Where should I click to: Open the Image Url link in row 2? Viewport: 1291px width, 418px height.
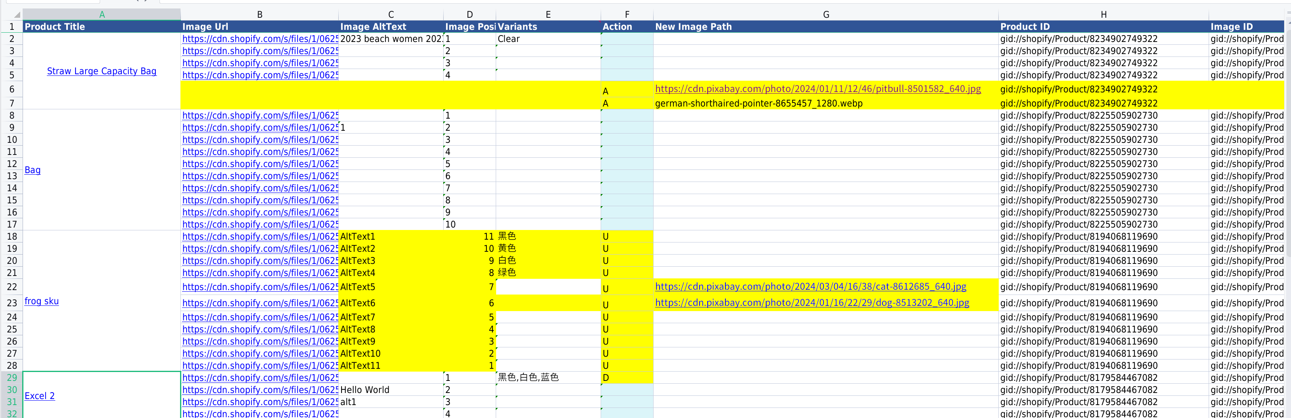260,39
